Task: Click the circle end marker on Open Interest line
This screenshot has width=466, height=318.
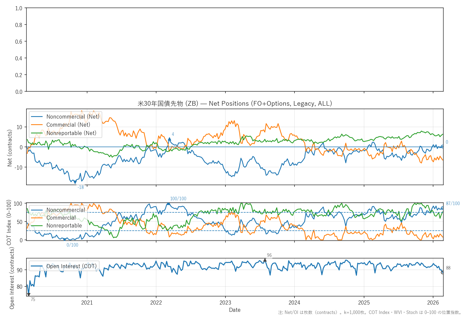Action: (x=442, y=272)
